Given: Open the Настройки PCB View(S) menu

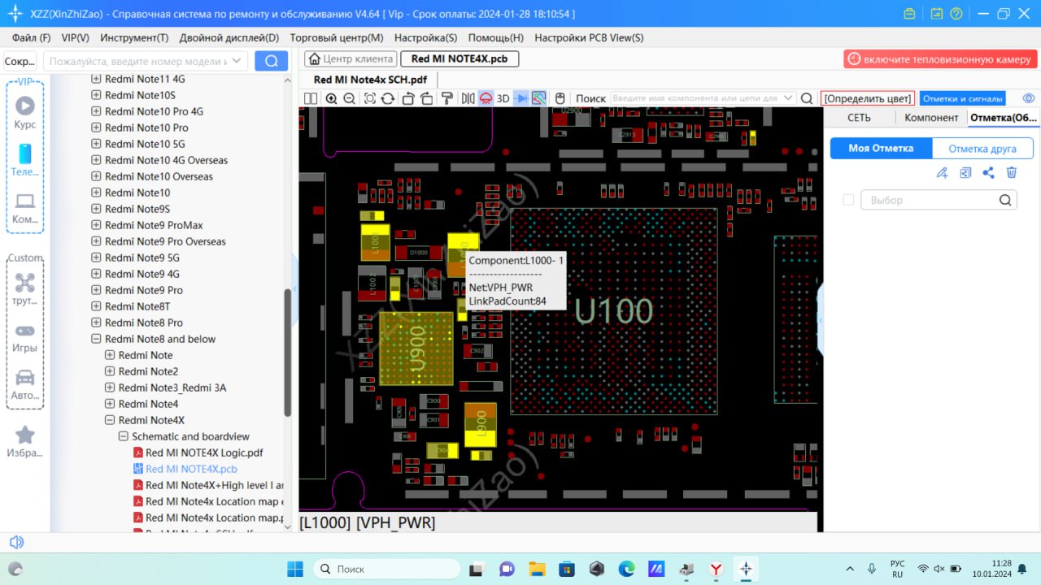Looking at the screenshot, I should coord(589,37).
